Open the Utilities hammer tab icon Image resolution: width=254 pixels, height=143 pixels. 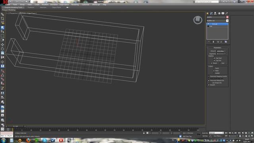(227, 13)
